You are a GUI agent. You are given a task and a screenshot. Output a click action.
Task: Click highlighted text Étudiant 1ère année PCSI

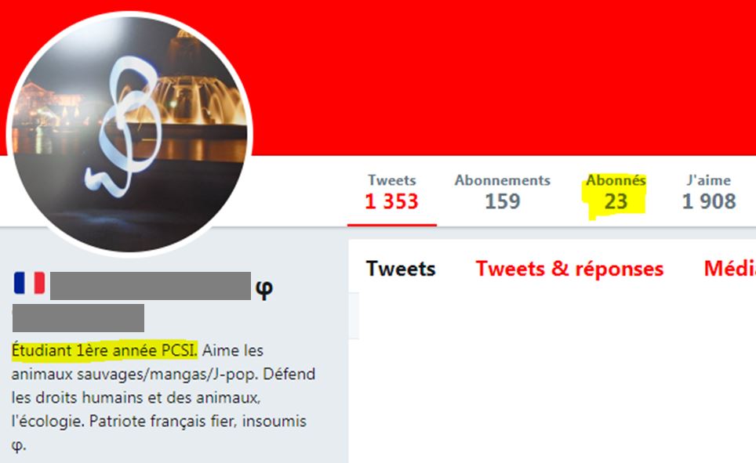(x=104, y=350)
